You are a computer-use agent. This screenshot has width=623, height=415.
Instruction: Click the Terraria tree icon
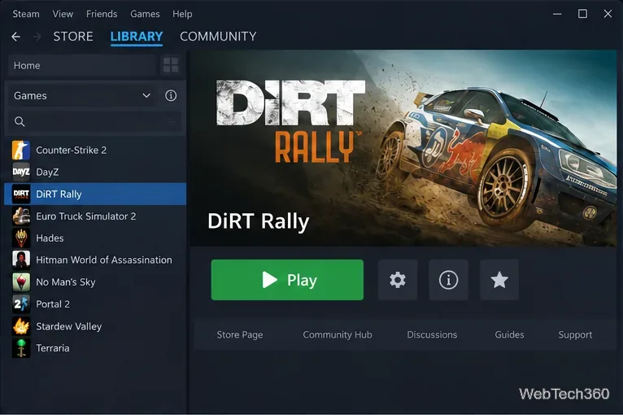(21, 348)
